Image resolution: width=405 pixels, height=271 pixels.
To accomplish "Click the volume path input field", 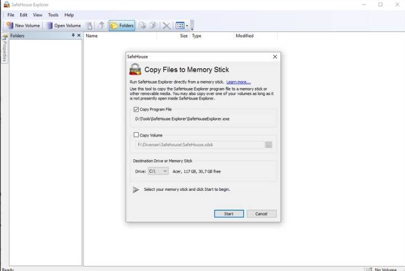I will [x=199, y=145].
